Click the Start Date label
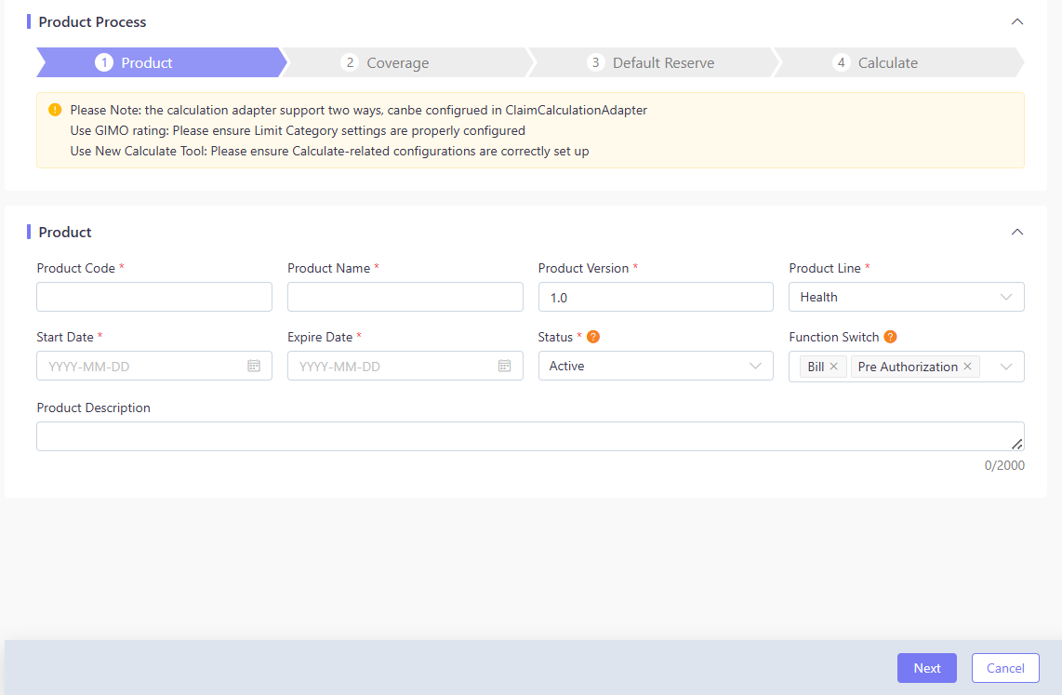Screen dimensions: 1062x695 pyautogui.click(x=65, y=337)
